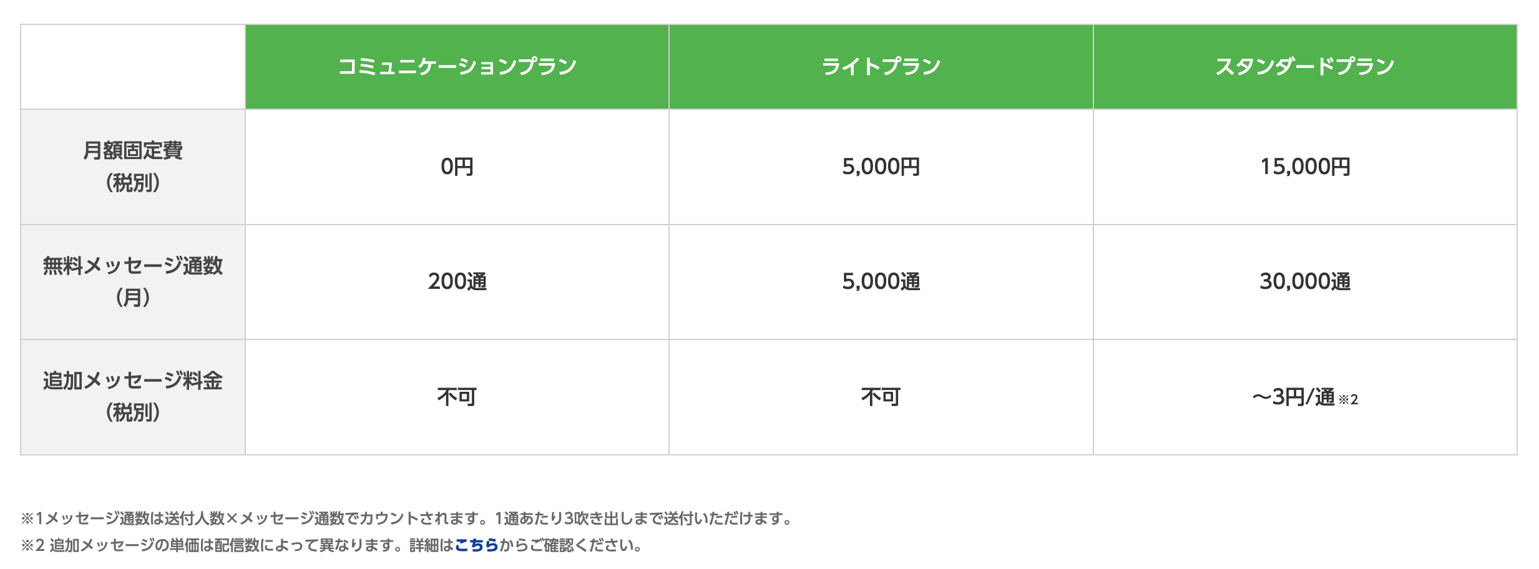This screenshot has height=569, width=1539.
Task: Click the 無料メッセージ通数 (月) row label
Action: (133, 282)
